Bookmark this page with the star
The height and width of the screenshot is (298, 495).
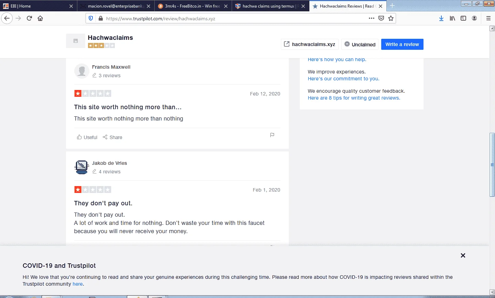[x=391, y=18]
